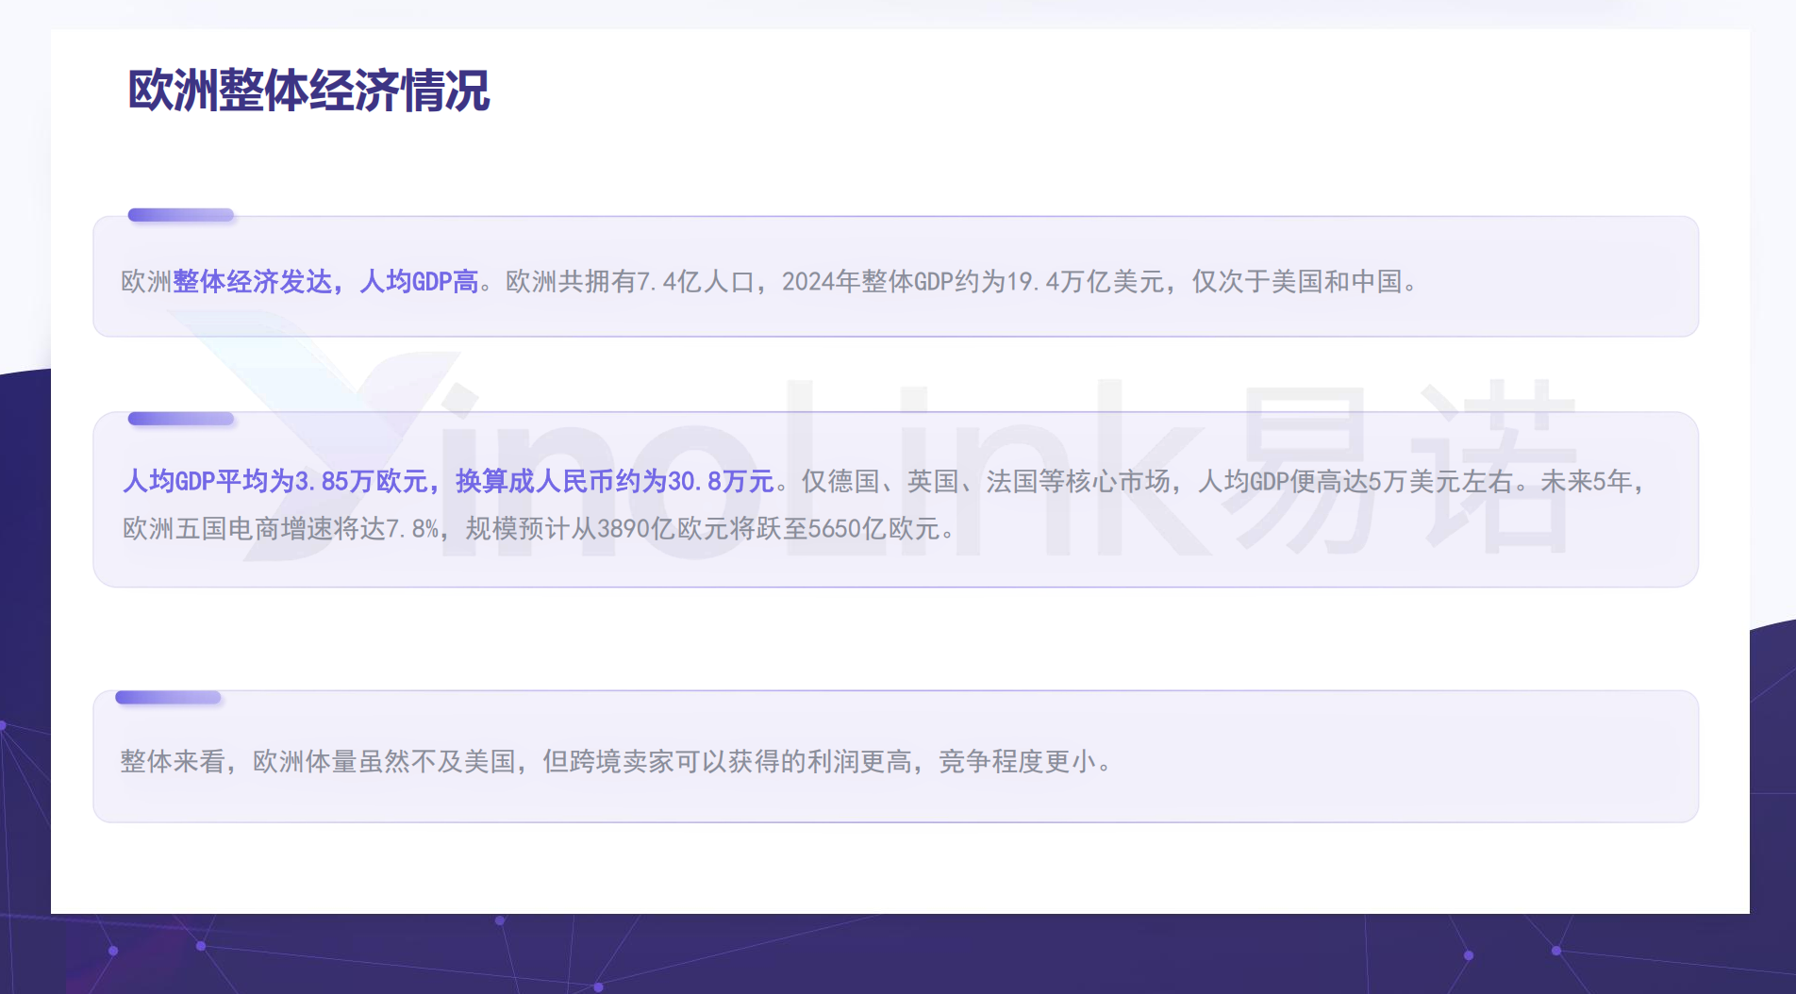The image size is (1796, 994).
Task: Click the 易诺 watermark characters
Action: [x=1405, y=467]
